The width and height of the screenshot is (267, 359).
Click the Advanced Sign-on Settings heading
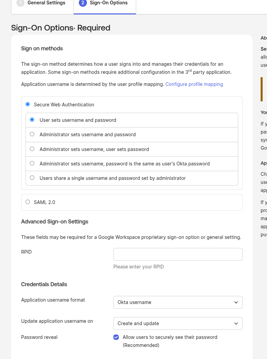55,222
